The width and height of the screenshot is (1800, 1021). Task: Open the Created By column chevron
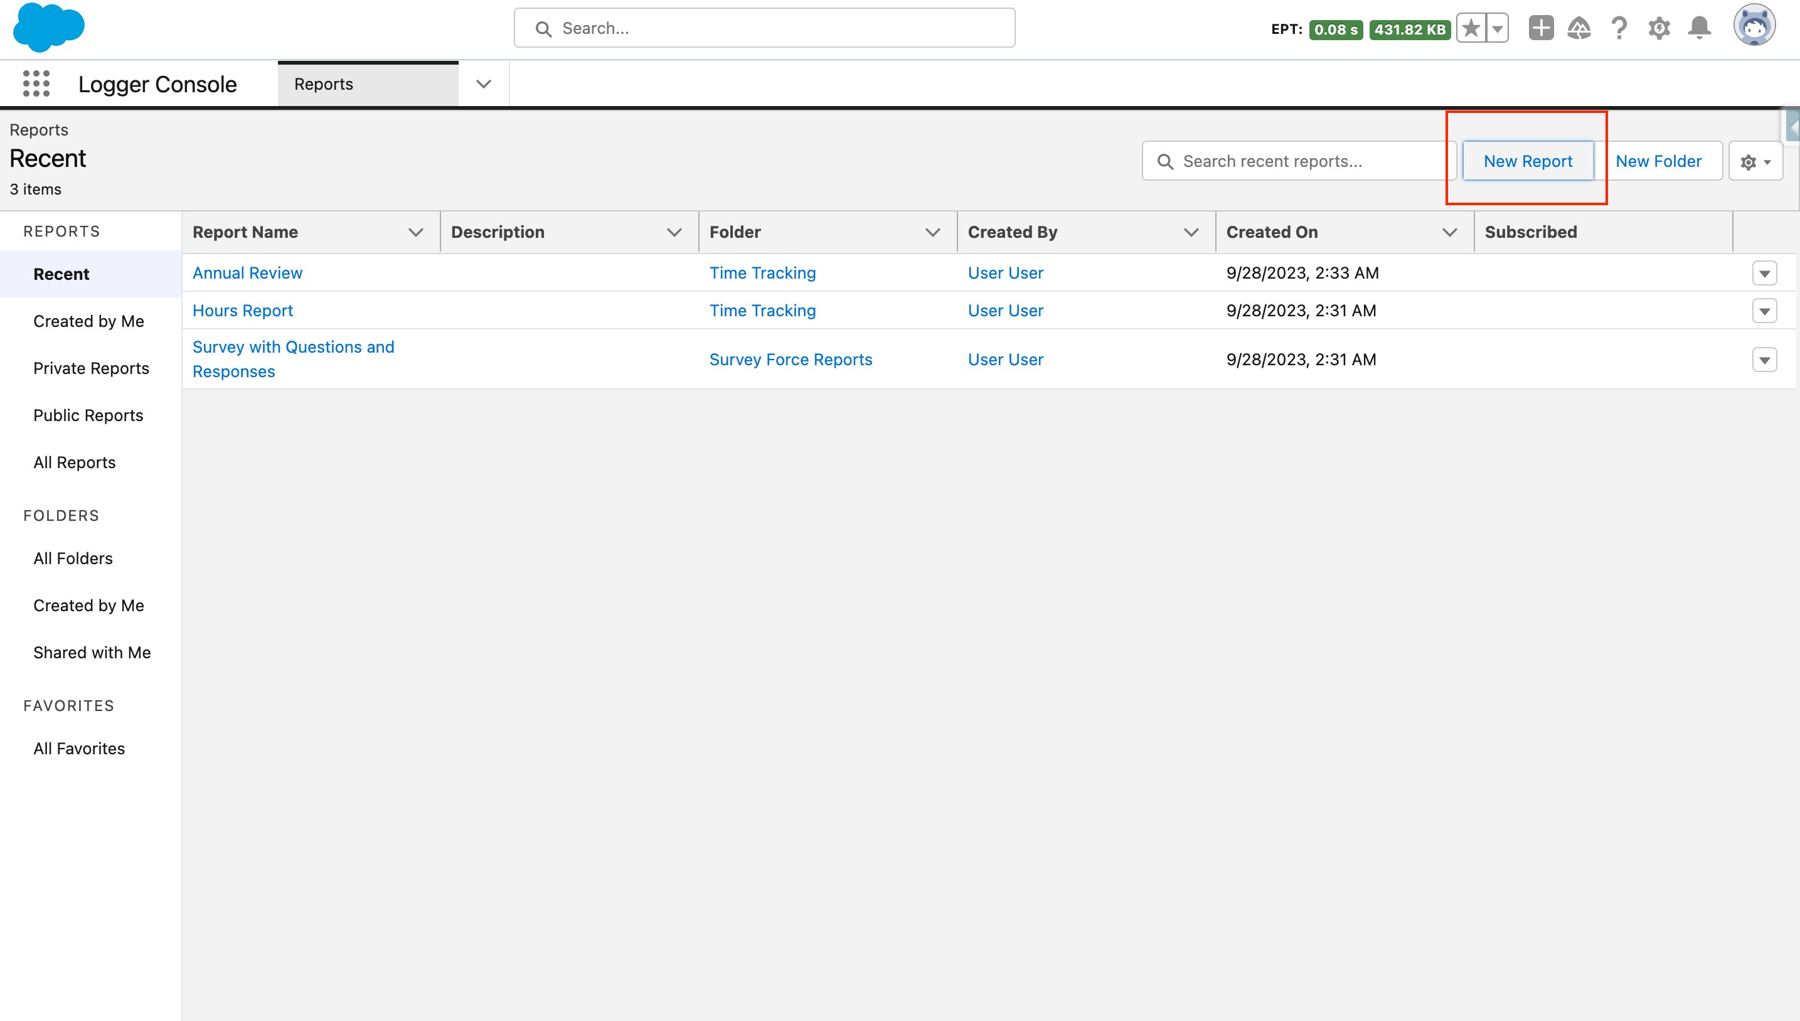[1191, 232]
